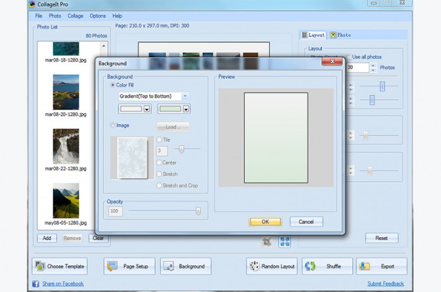
Task: Open the first gradient color dropdown arrow
Action: point(147,109)
